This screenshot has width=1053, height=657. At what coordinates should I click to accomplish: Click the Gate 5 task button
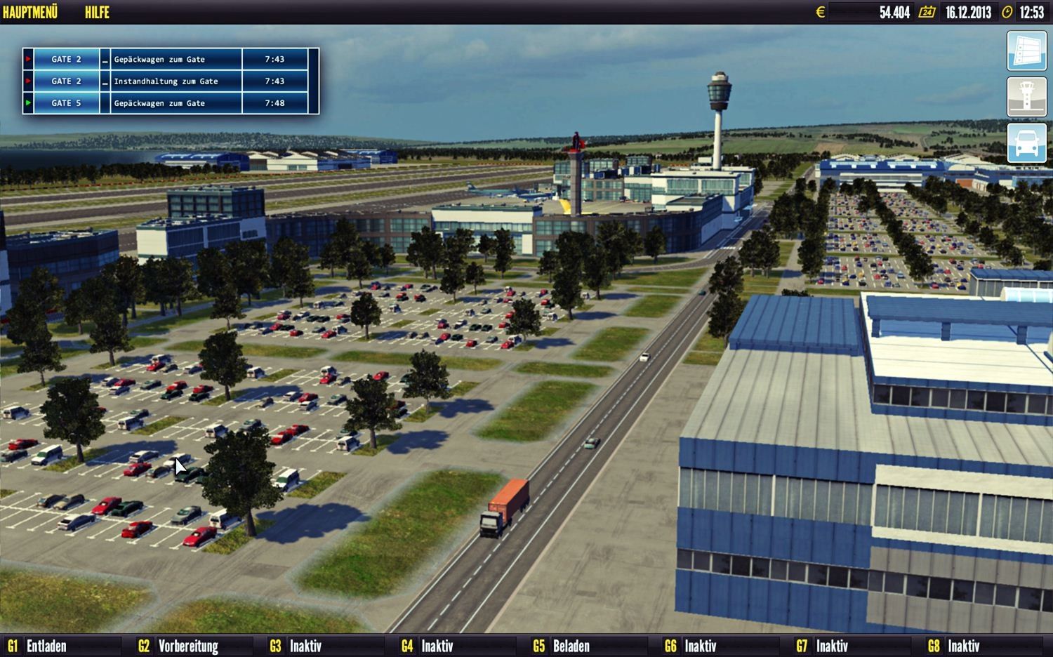pos(66,103)
